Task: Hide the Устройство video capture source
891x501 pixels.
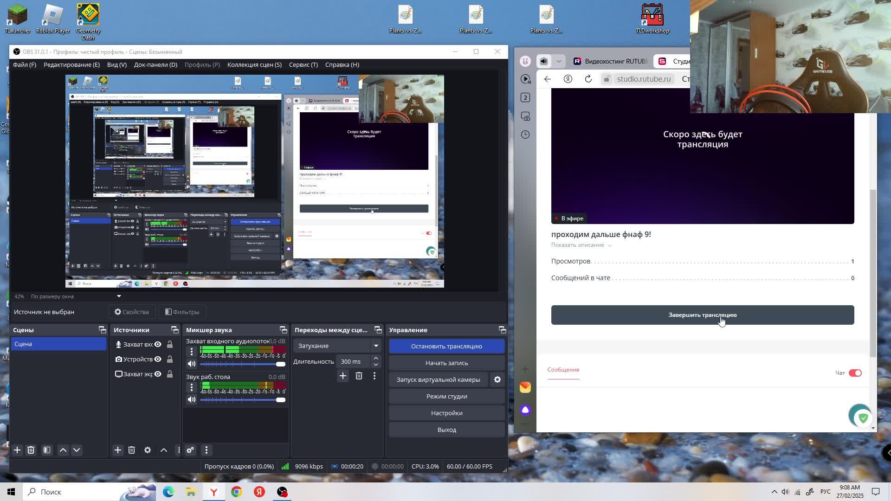Action: pyautogui.click(x=158, y=359)
